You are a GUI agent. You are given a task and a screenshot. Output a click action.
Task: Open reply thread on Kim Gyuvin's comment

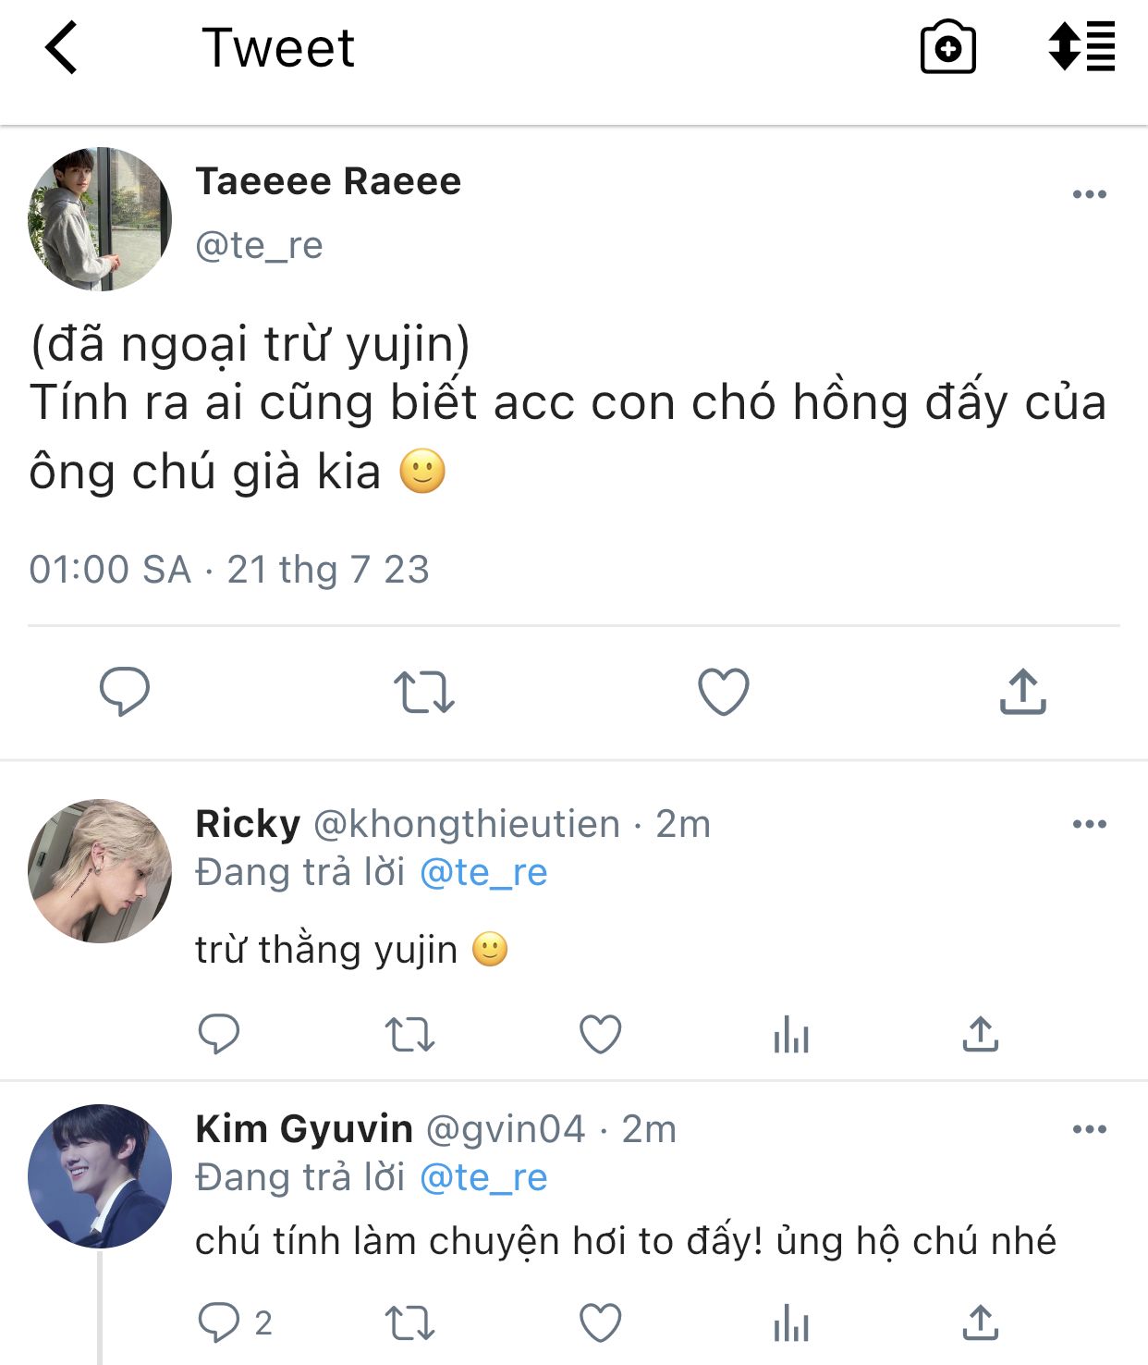[x=220, y=1323]
